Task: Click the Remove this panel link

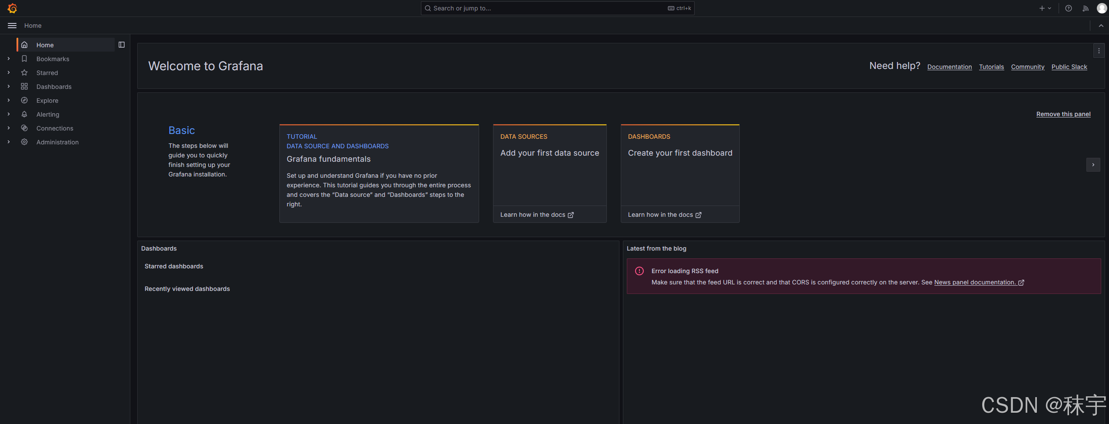Action: pyautogui.click(x=1063, y=114)
